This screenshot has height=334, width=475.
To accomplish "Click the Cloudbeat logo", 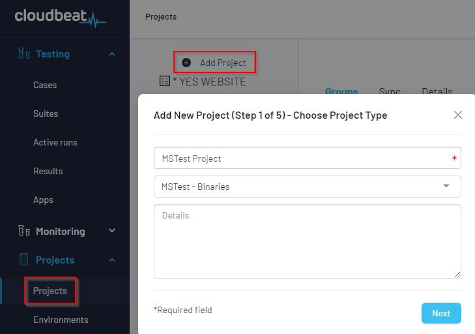I will (x=59, y=16).
